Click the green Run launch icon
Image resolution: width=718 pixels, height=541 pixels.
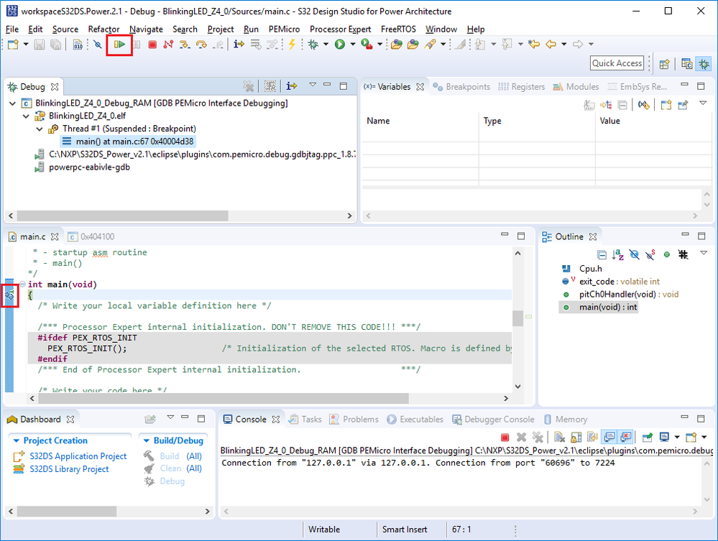[340, 45]
